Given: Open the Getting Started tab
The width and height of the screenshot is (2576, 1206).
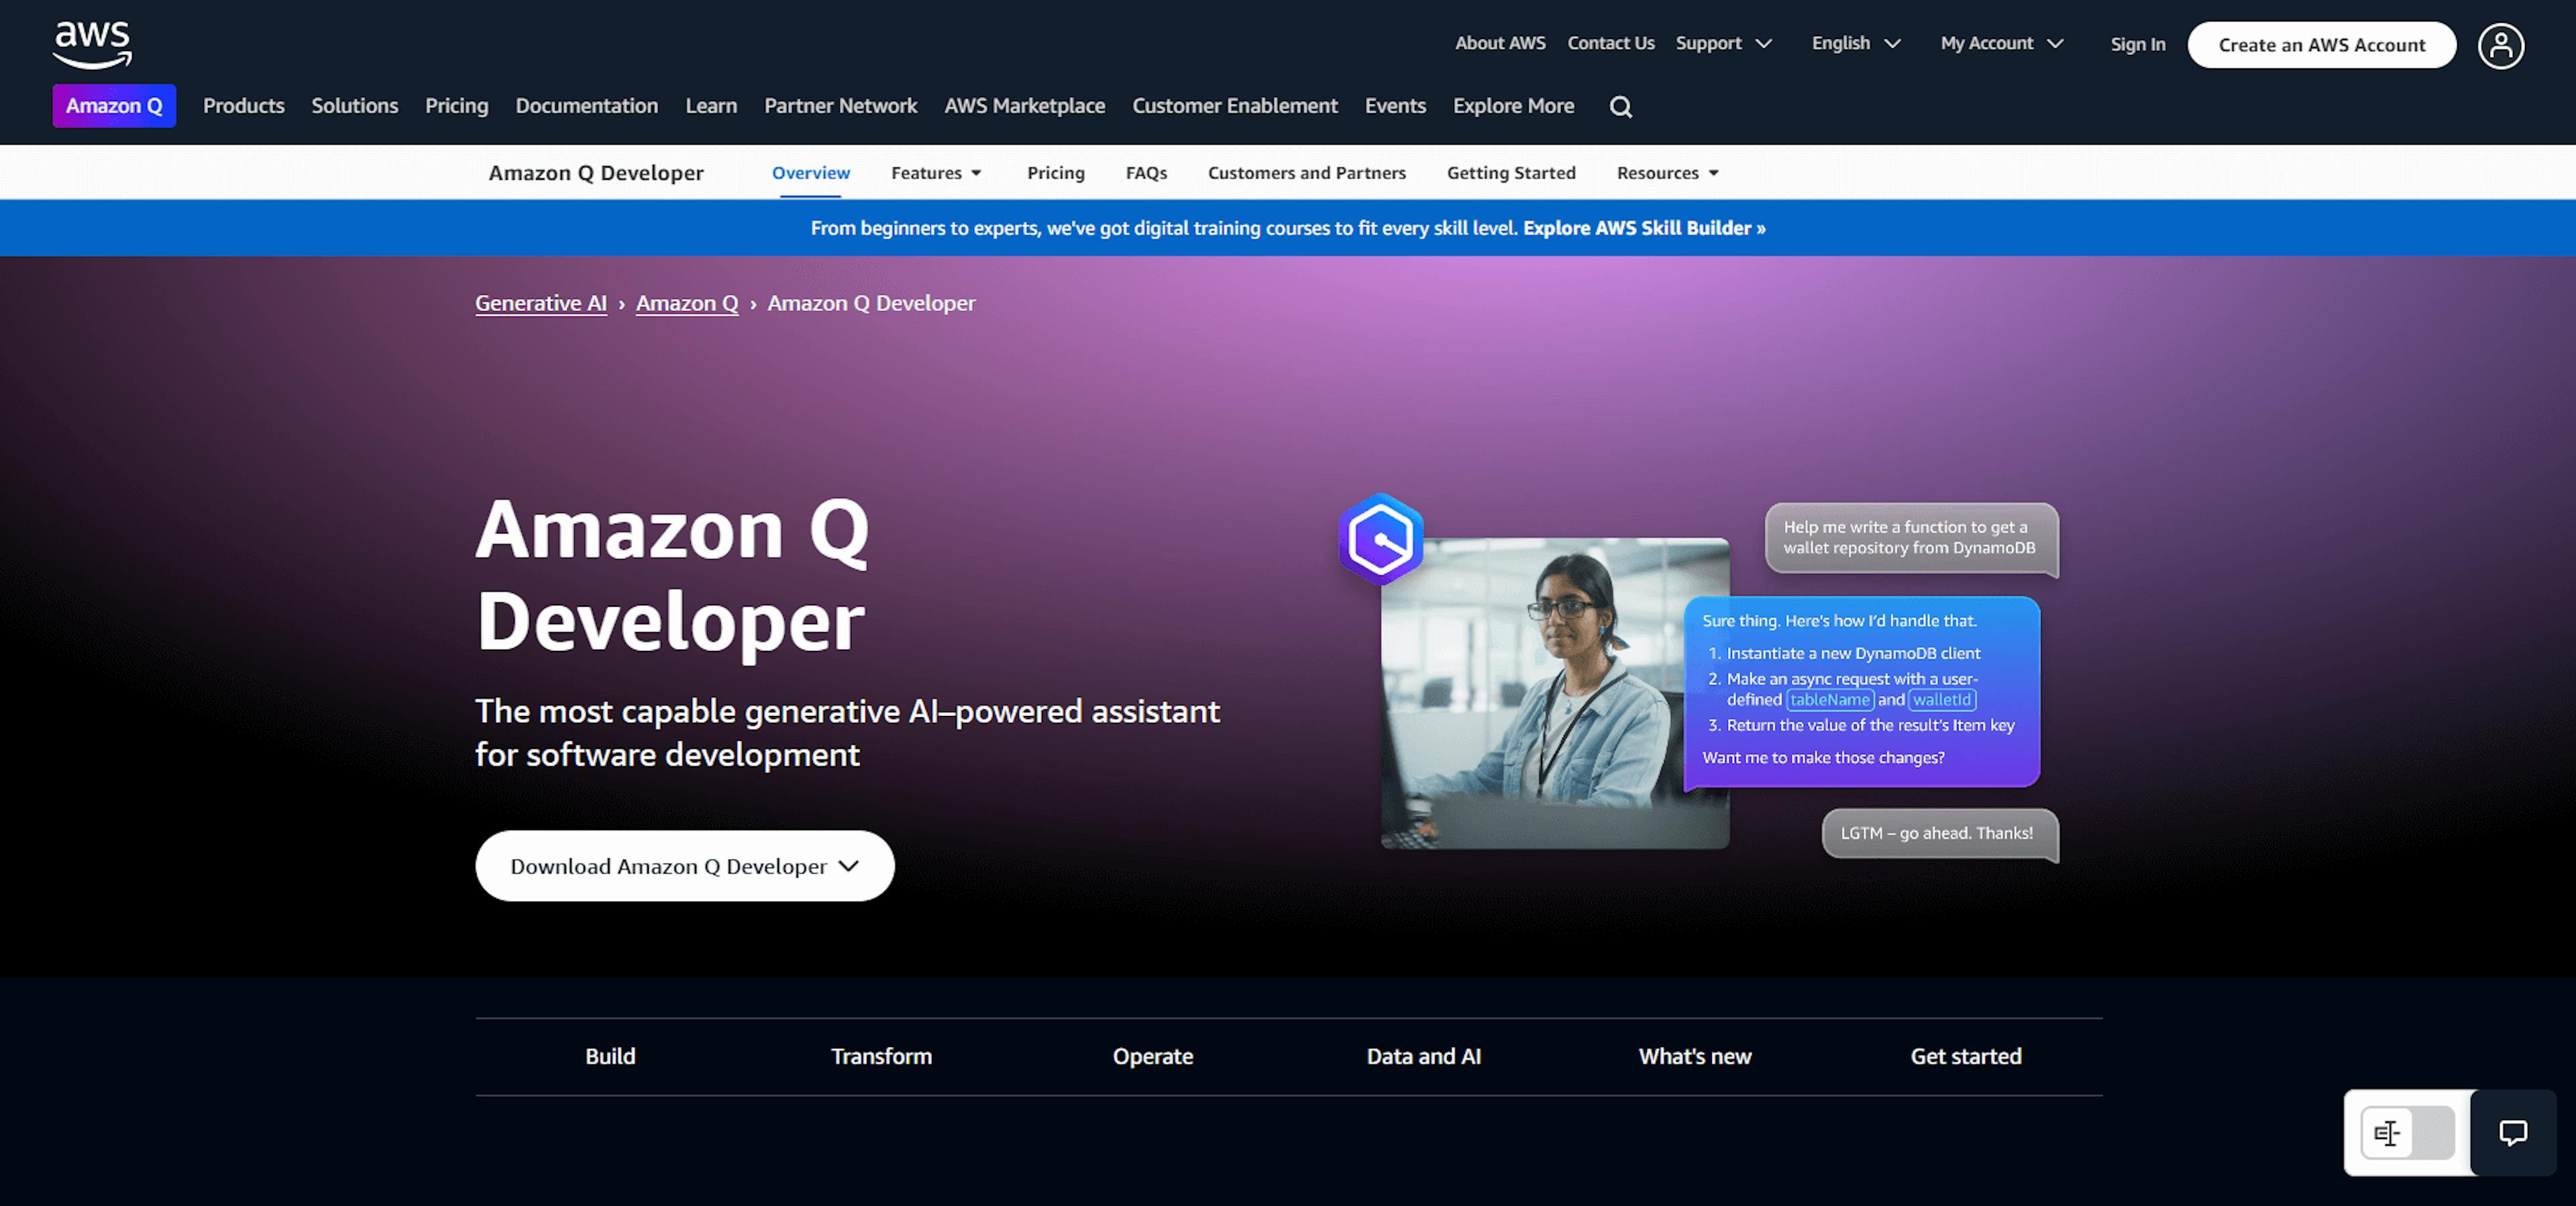Looking at the screenshot, I should click(x=1510, y=173).
